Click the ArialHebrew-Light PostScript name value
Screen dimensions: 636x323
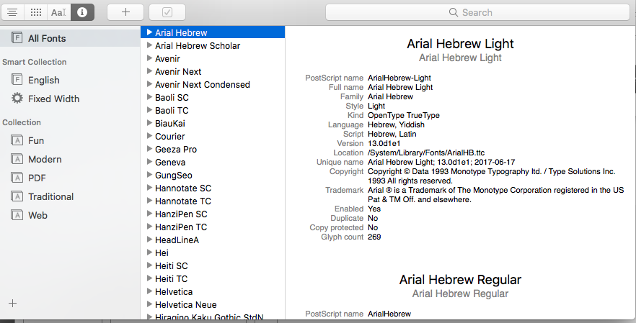tap(399, 78)
